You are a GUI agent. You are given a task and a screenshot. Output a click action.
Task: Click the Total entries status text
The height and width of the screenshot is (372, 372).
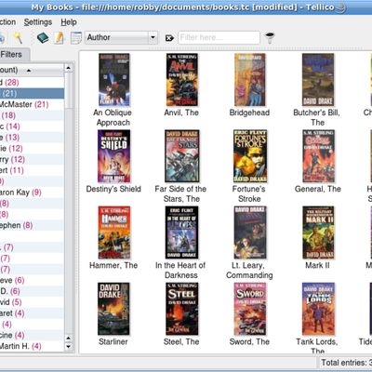(346, 363)
